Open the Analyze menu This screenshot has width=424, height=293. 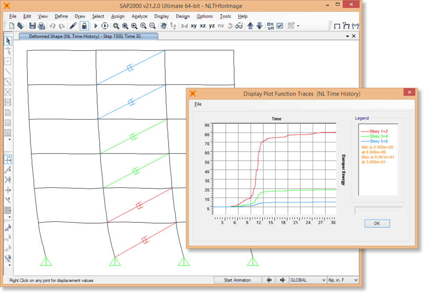139,16
